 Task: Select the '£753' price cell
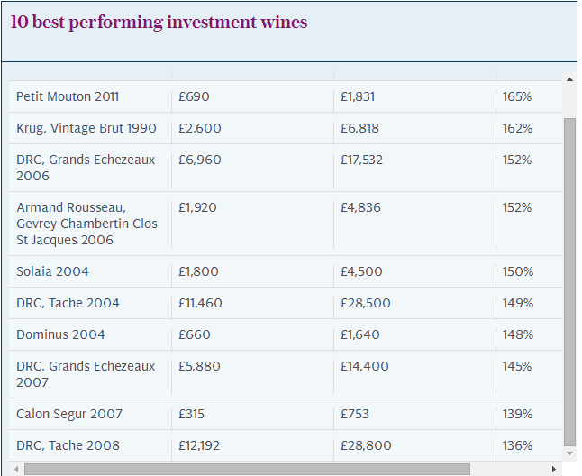pos(414,414)
